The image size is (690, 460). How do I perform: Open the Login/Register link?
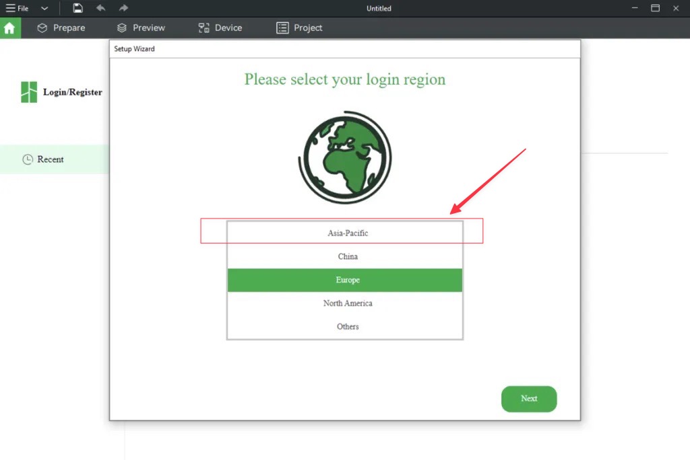pos(73,92)
